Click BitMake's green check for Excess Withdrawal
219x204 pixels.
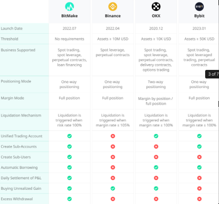(x=70, y=199)
